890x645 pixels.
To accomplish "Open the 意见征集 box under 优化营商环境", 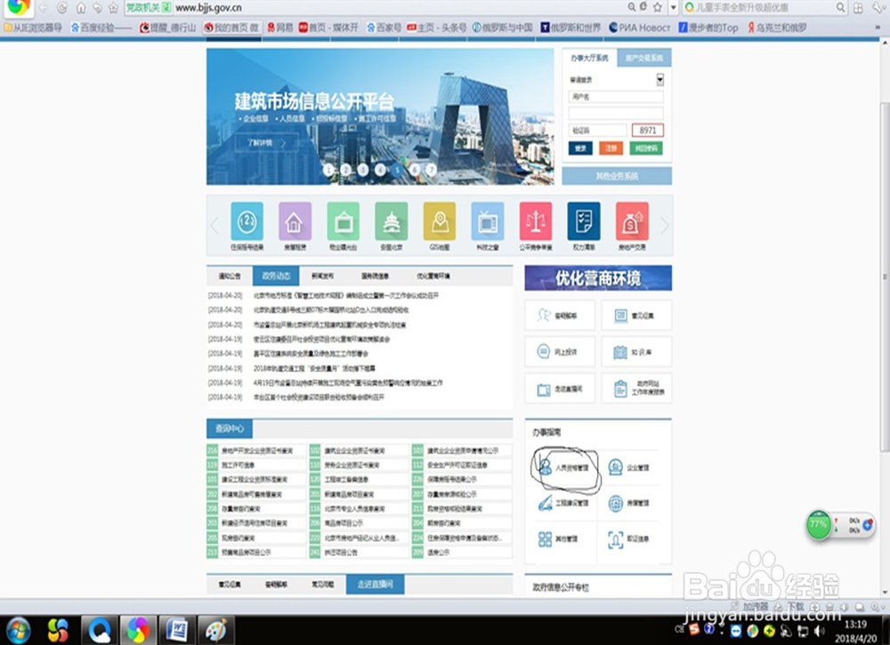I will tap(636, 316).
